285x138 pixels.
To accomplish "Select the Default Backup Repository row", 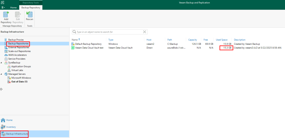I will coord(177,44).
